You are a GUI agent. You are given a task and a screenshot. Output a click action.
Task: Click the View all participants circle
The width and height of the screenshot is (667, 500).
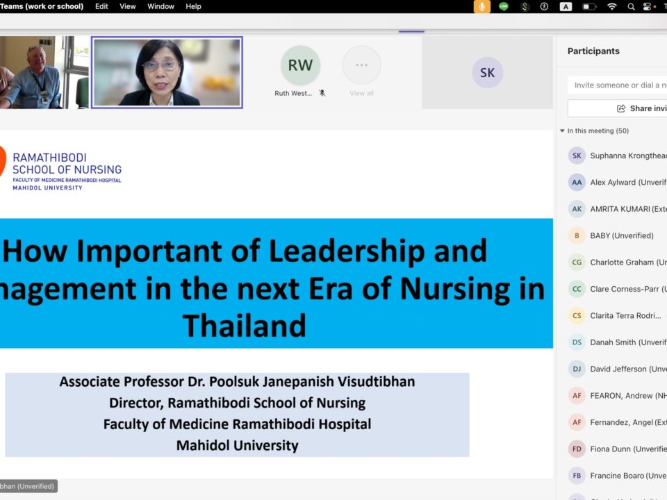click(361, 65)
